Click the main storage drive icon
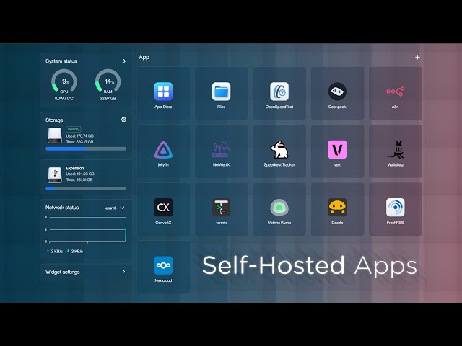 click(55, 136)
